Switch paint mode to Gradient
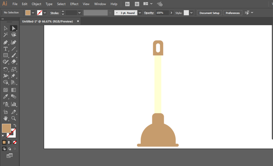Image resolution: width=273 pixels, height=166 pixels. tap(9, 142)
